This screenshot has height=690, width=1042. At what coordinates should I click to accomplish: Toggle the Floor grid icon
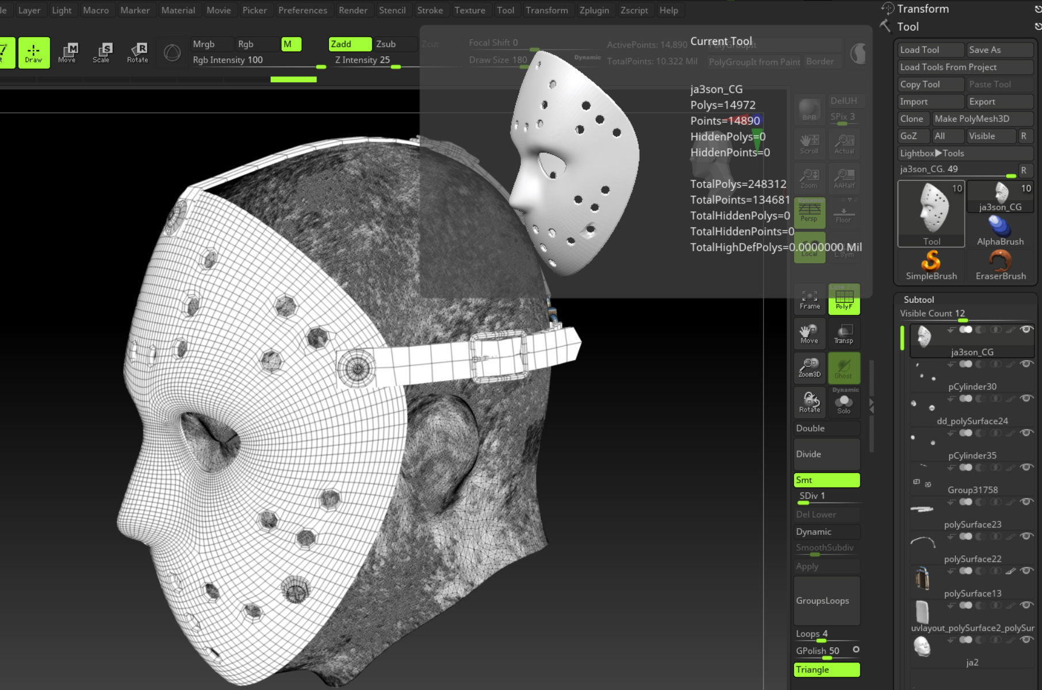pos(844,213)
